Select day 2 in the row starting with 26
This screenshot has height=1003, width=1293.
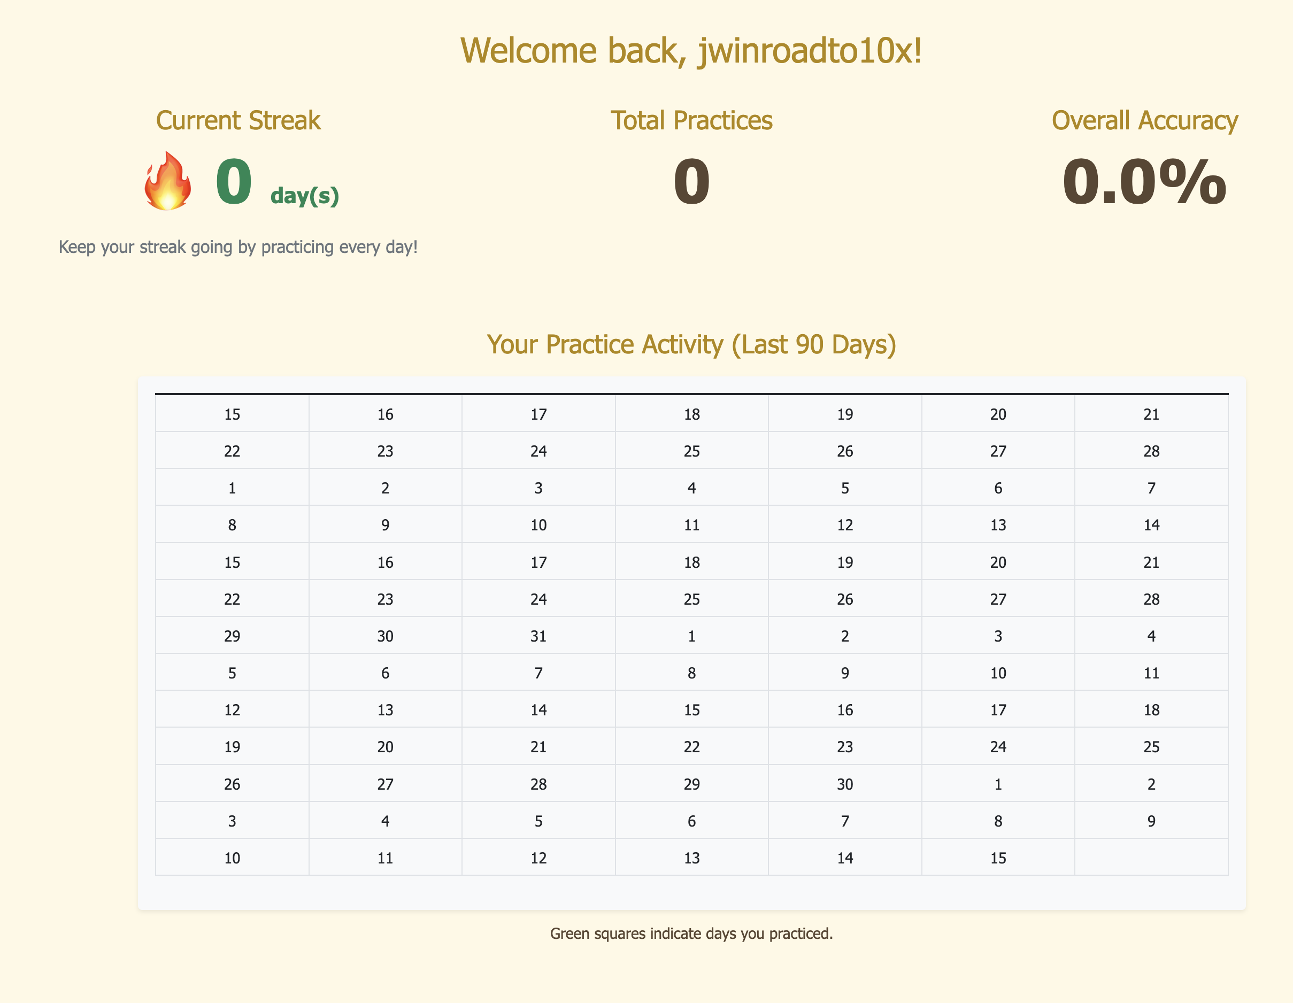(1151, 783)
